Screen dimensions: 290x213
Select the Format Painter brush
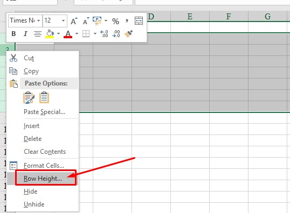click(x=128, y=34)
